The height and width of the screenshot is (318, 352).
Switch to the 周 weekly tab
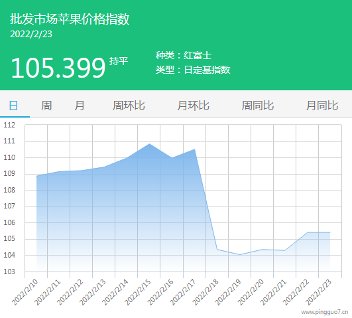point(46,106)
